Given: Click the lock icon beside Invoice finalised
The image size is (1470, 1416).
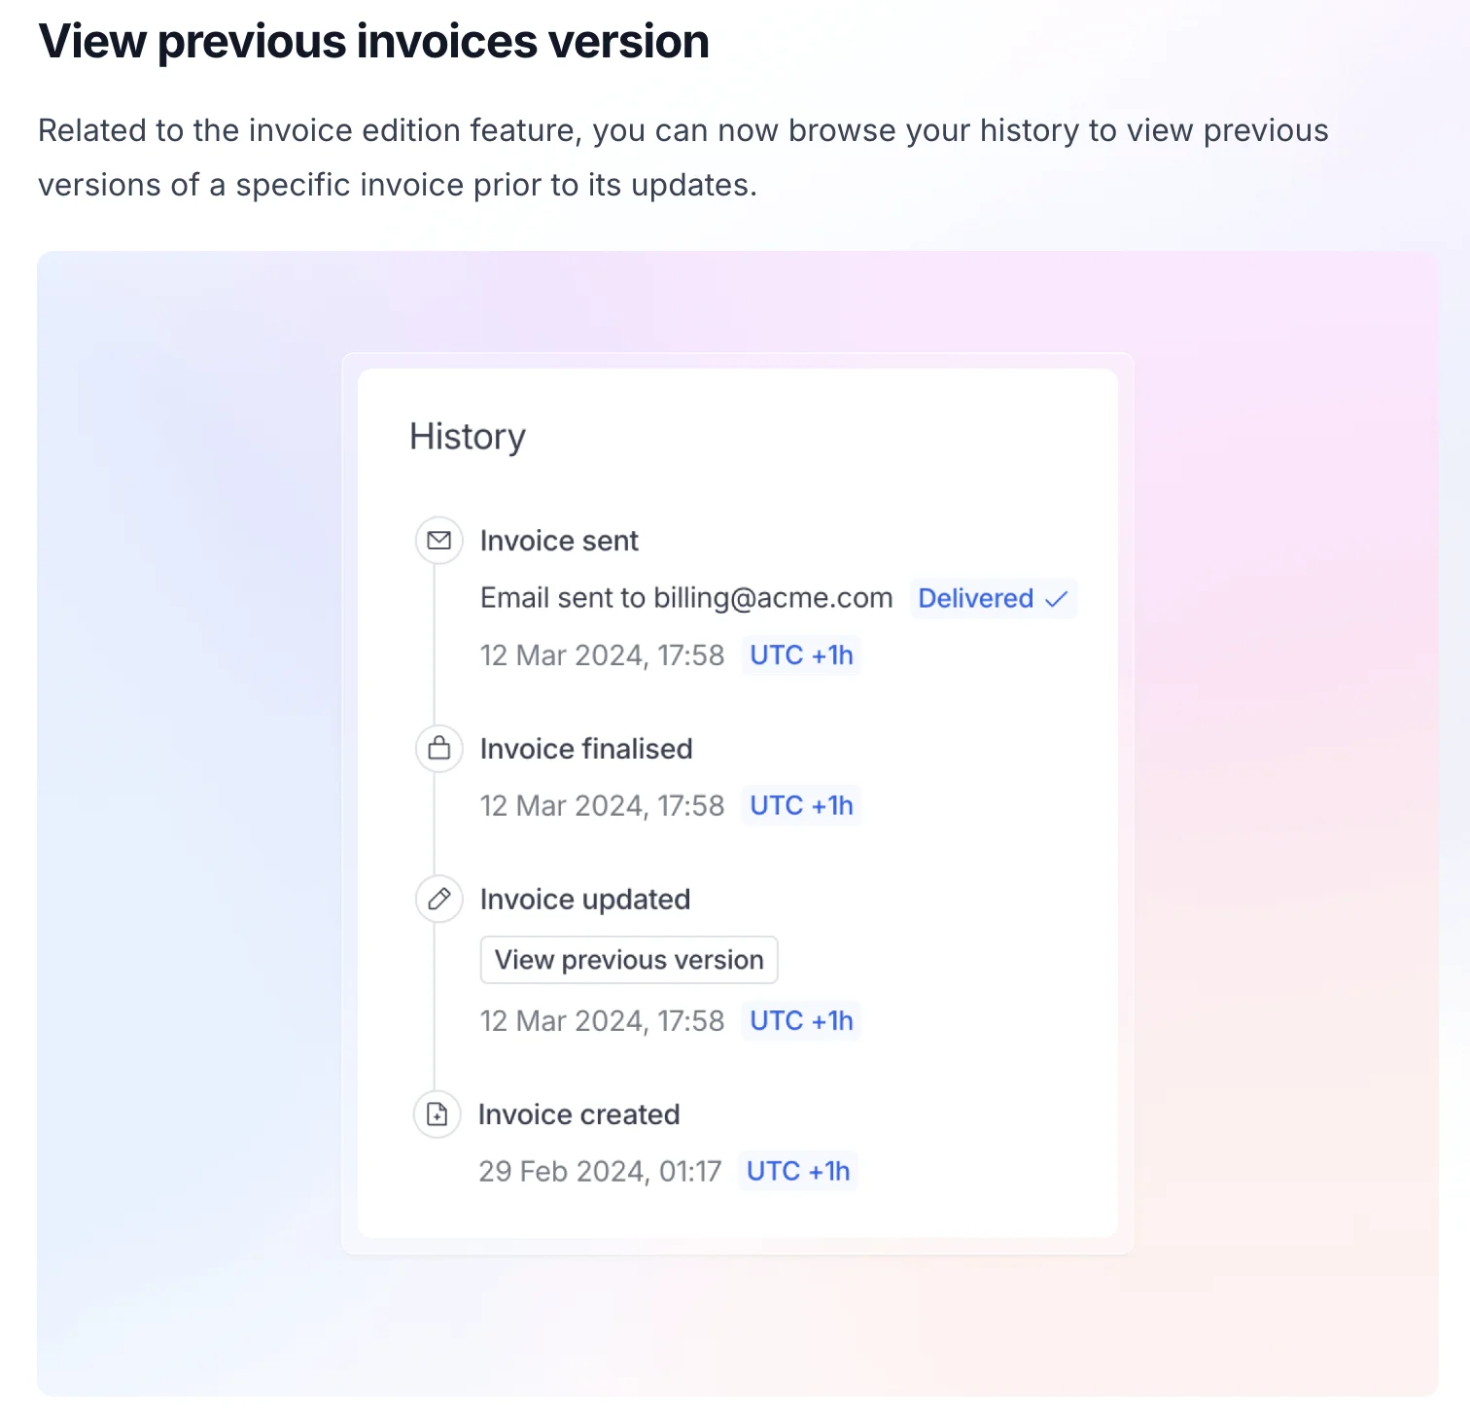Looking at the screenshot, I should (439, 749).
